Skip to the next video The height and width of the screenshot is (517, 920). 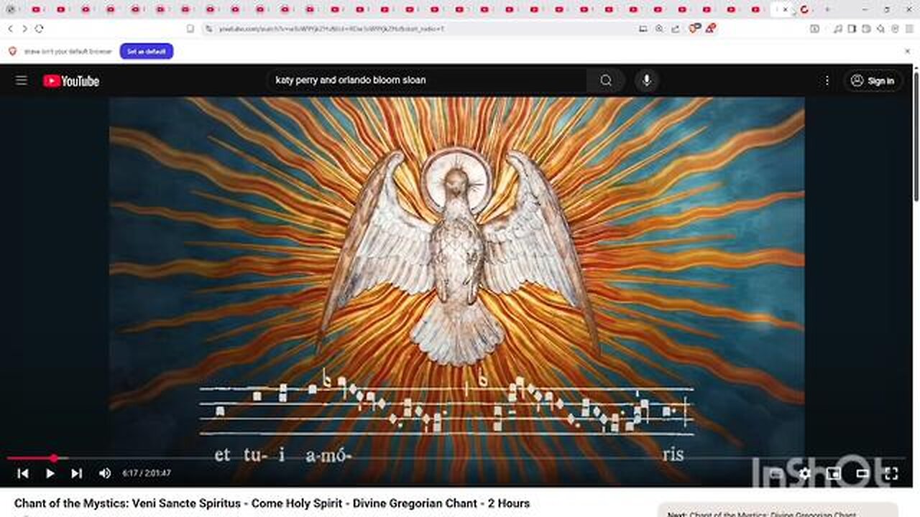(76, 473)
